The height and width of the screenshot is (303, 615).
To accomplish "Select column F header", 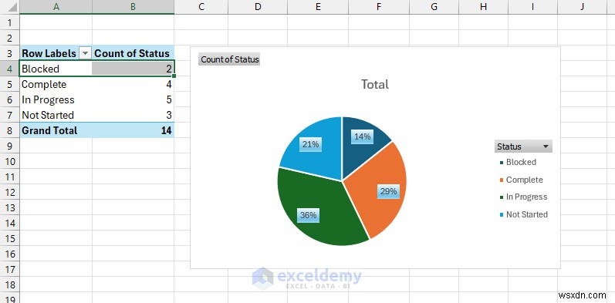I will [379, 7].
